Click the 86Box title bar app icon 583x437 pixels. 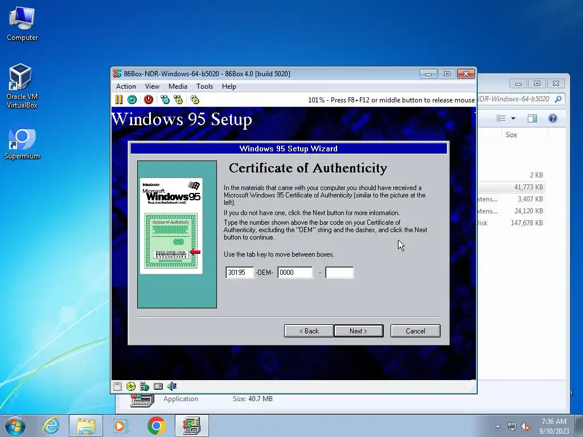[x=117, y=73]
